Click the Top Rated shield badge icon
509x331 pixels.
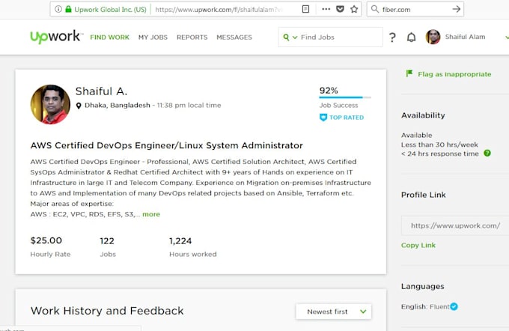323,118
